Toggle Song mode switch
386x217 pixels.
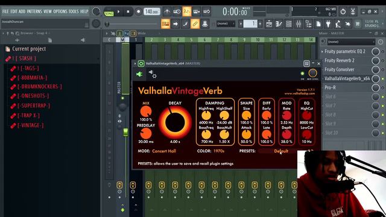point(109,13)
